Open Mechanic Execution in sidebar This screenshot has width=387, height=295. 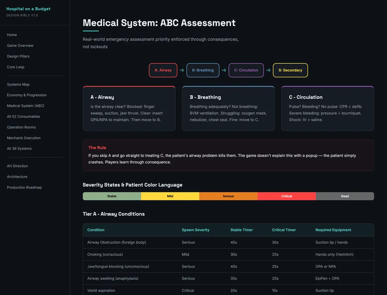[24, 138]
